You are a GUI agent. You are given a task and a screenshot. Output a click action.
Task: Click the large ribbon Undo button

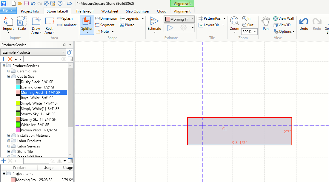coord(304,24)
